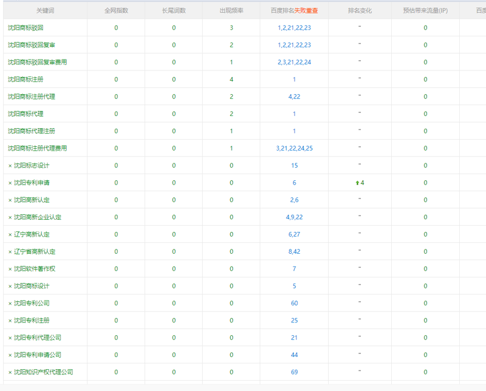Viewport: 486px width, 391px height.
Task: Open the keyword 沈阳商标注册代理
Action: click(32, 97)
